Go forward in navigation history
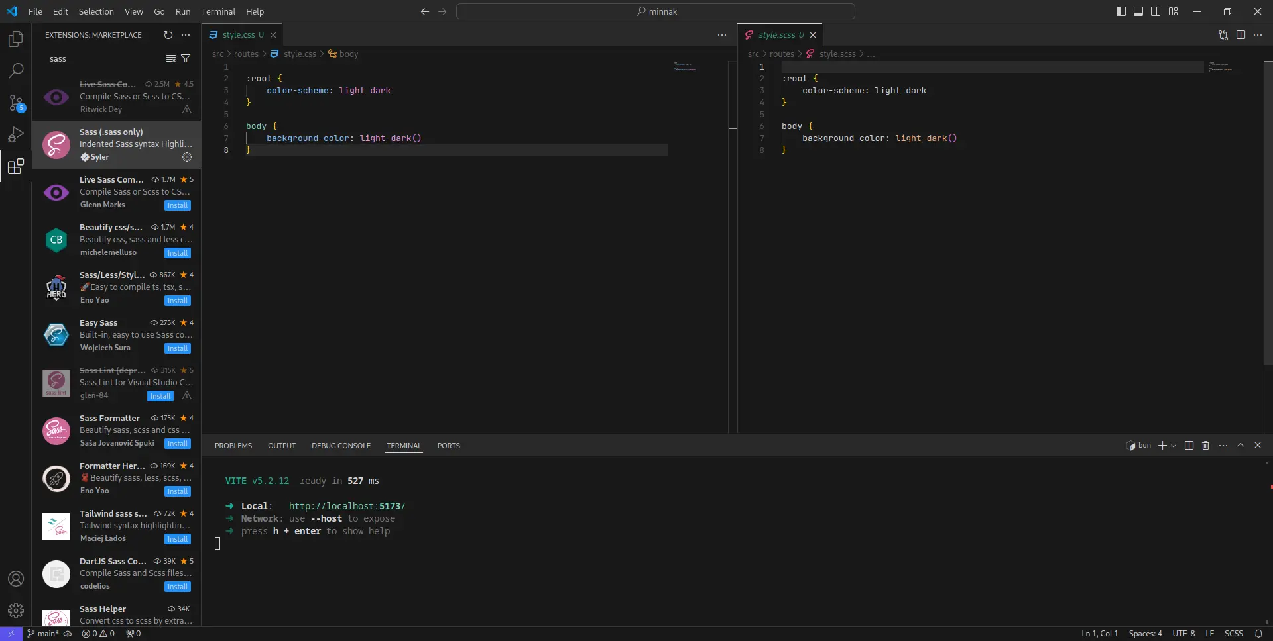The height and width of the screenshot is (641, 1273). [442, 11]
